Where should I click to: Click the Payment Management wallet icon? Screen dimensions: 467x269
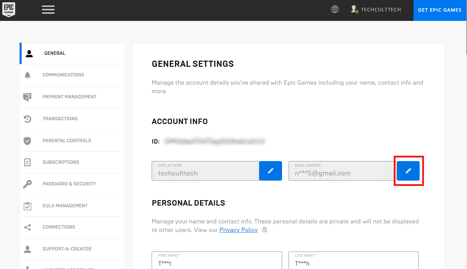[x=27, y=97]
